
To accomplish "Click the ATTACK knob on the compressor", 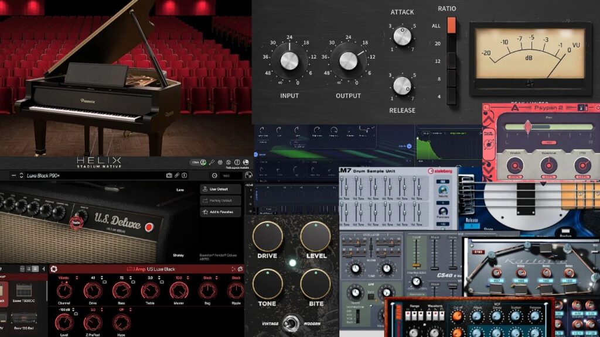I will coord(402,36).
